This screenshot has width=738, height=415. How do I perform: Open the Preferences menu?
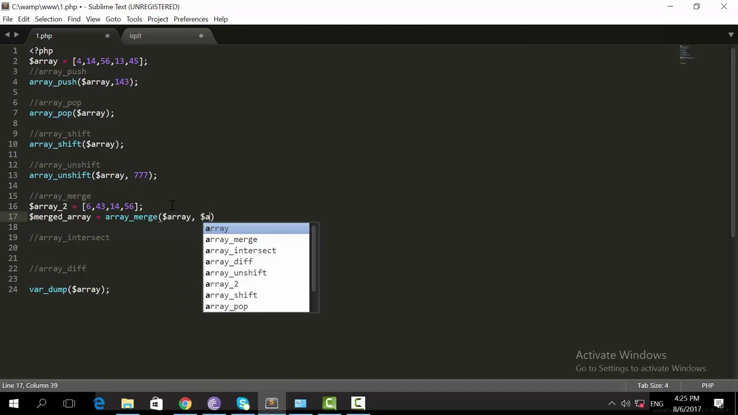[x=191, y=19]
